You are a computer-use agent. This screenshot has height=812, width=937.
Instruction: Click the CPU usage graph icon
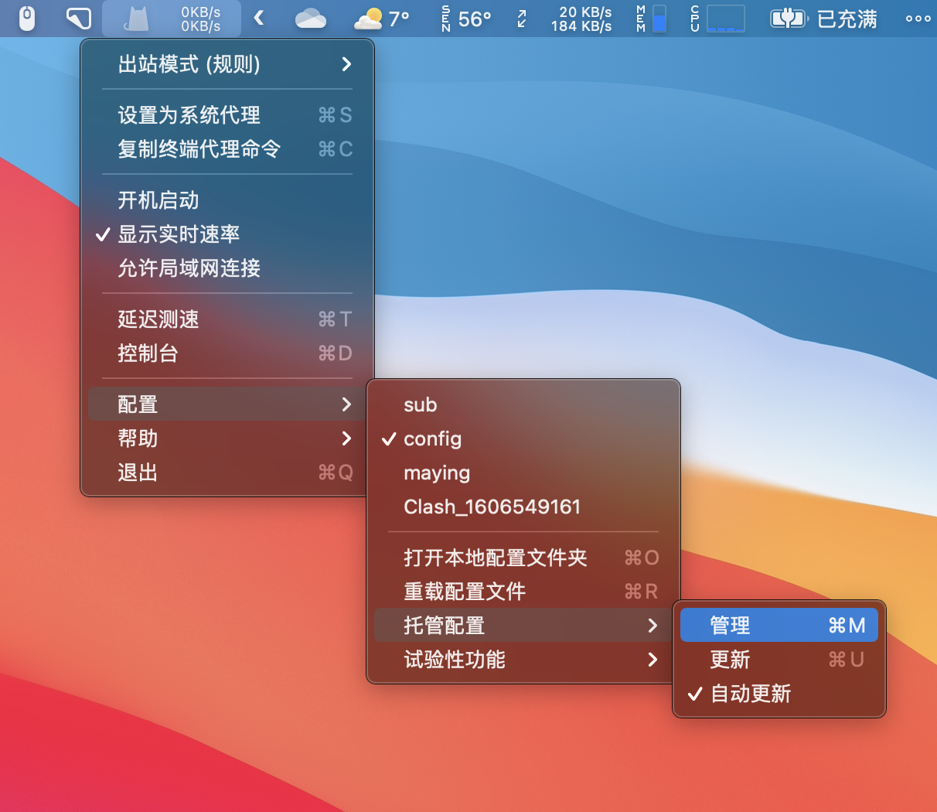[x=717, y=19]
